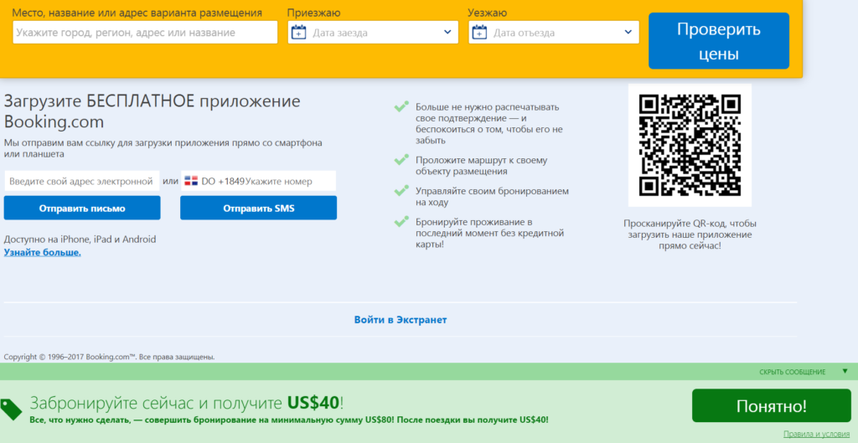Open the Дата отъезда date dropdown
Viewport: 858px width, 443px height.
tap(554, 33)
